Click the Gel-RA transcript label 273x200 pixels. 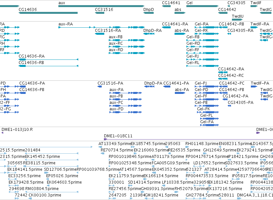(201, 24)
